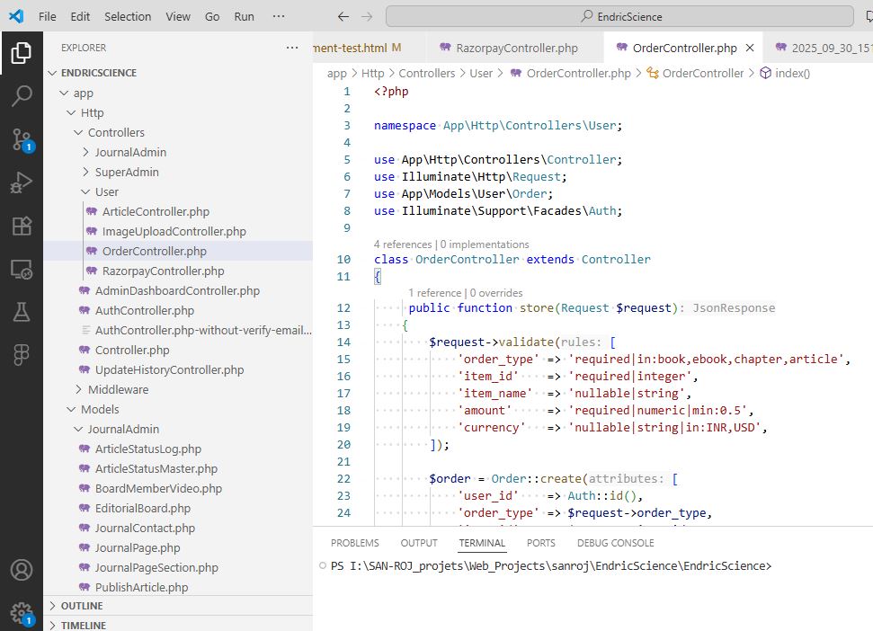Open the Extensions view

pyautogui.click(x=22, y=225)
